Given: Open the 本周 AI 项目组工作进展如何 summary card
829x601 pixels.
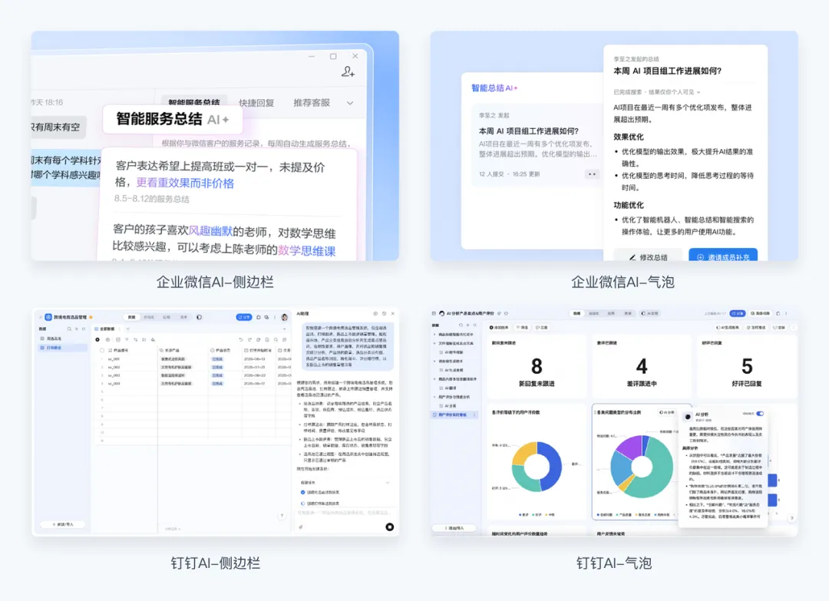Looking at the screenshot, I should (x=537, y=144).
